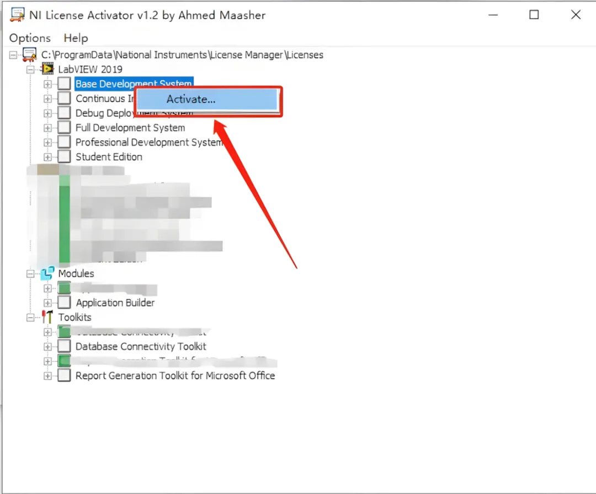
Task: Check the Professional Development System checkbox
Action: 64,143
